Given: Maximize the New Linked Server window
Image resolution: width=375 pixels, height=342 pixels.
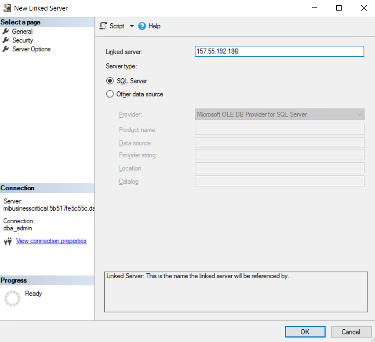Looking at the screenshot, I should coord(339,8).
